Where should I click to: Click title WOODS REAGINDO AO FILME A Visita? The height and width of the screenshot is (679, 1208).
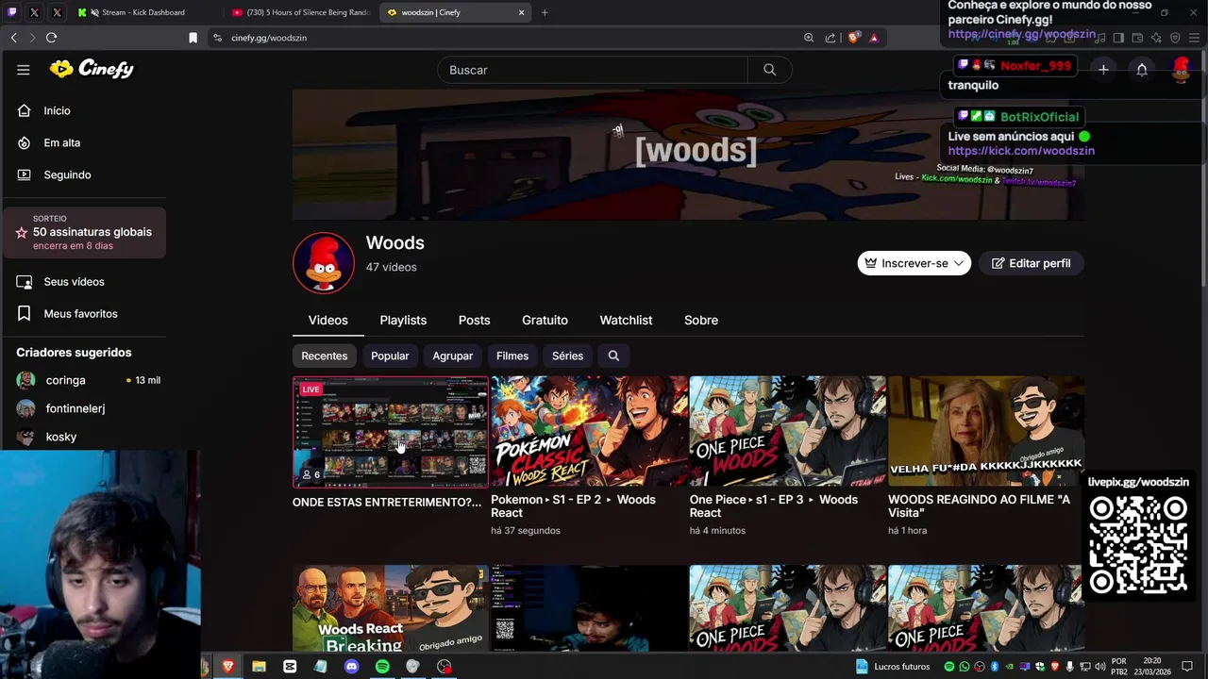tap(979, 506)
